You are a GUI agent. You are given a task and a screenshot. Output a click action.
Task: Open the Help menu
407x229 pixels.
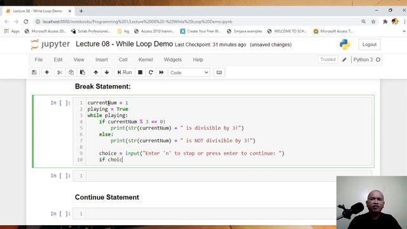pyautogui.click(x=198, y=60)
